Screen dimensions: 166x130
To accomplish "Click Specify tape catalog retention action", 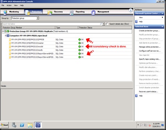I will [150, 59].
